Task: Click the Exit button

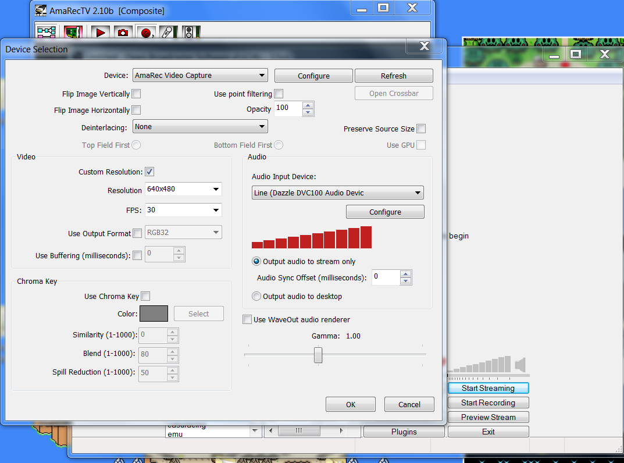Action: (x=488, y=432)
